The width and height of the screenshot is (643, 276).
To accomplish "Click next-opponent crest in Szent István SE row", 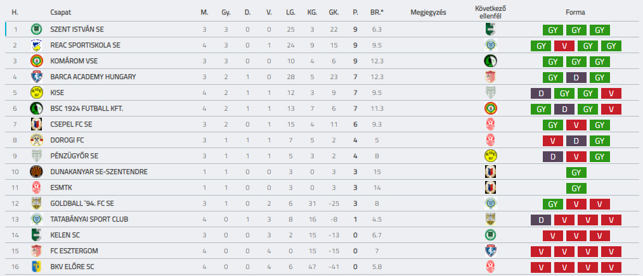I will (490, 30).
